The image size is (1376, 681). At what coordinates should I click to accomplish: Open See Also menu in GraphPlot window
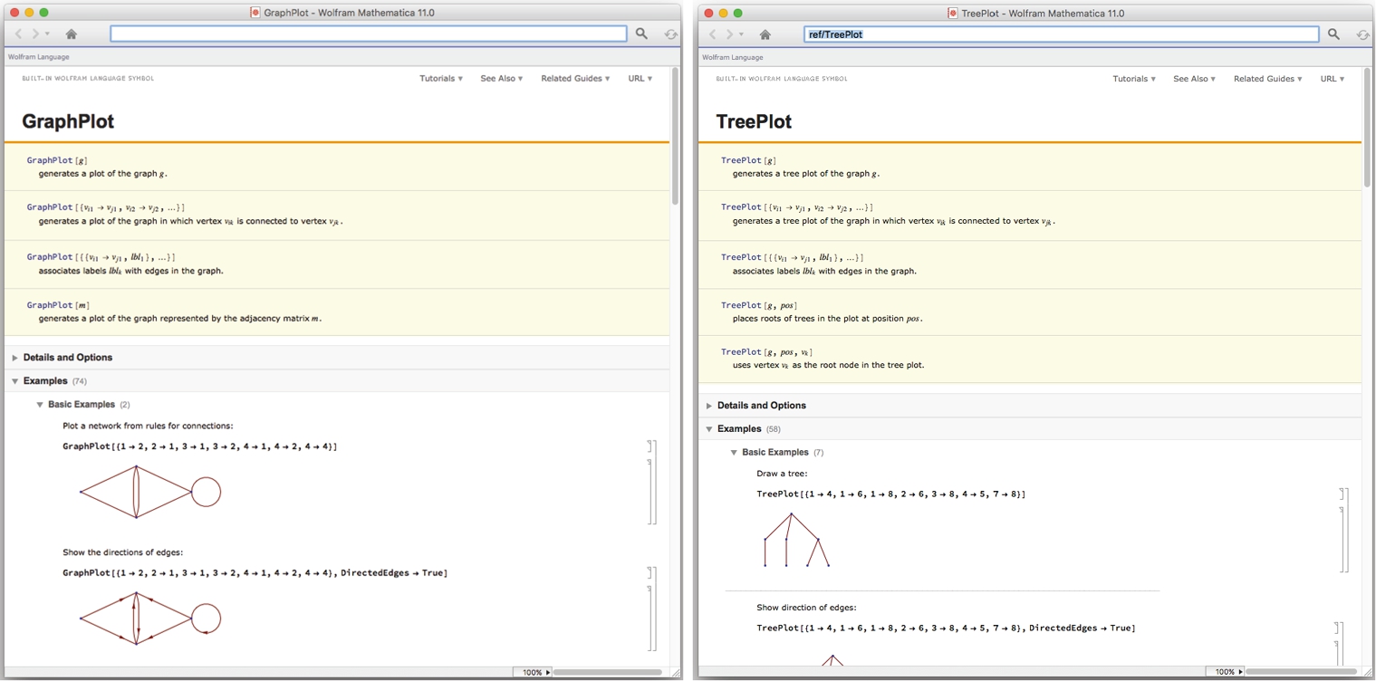tap(502, 79)
